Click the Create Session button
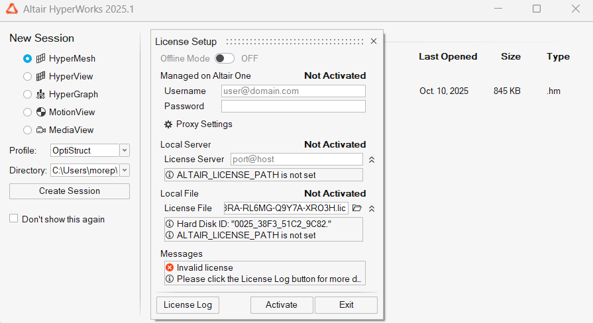This screenshot has height=323, width=593. pos(70,191)
